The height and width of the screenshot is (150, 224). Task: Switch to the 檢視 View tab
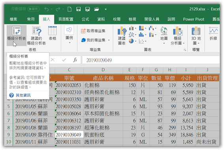pyautogui.click(x=132, y=19)
